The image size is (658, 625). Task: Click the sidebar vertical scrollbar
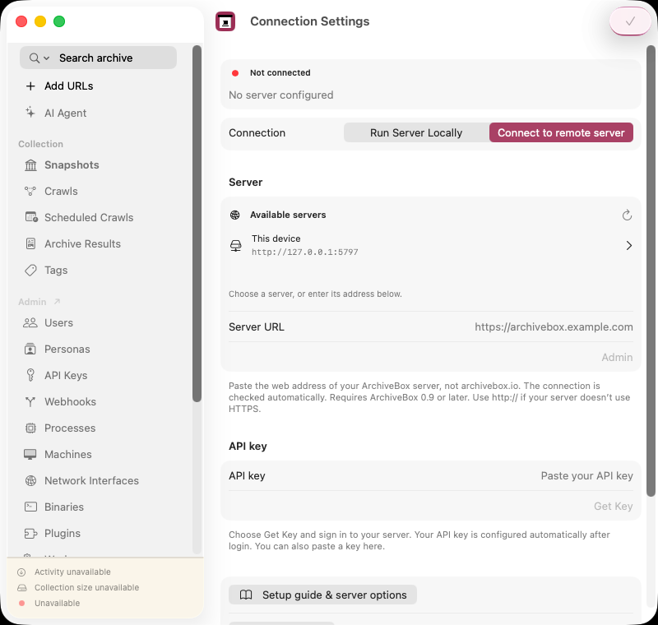click(197, 224)
